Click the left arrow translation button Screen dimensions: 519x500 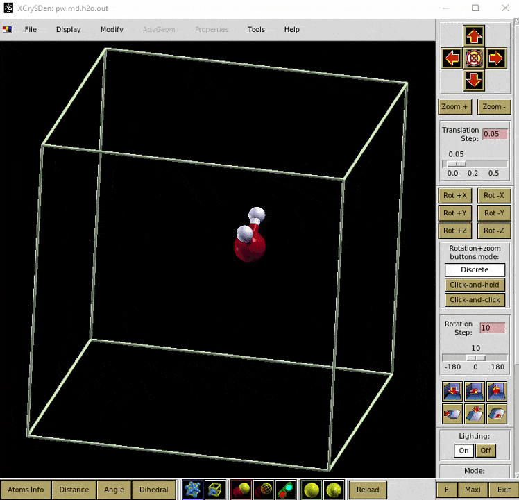452,58
